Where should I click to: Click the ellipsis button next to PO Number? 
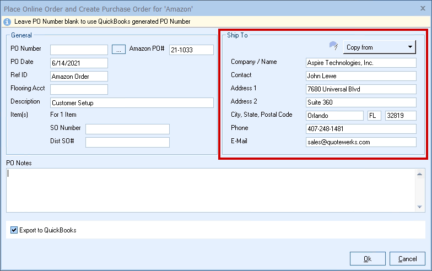(118, 50)
